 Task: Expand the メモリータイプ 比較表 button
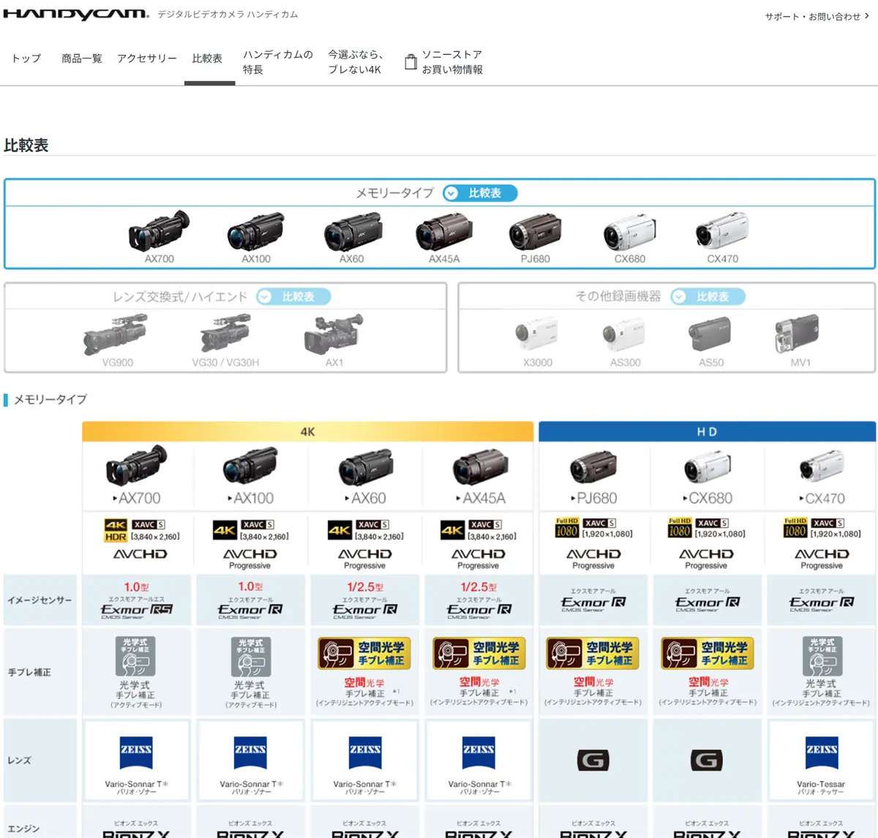click(x=480, y=193)
